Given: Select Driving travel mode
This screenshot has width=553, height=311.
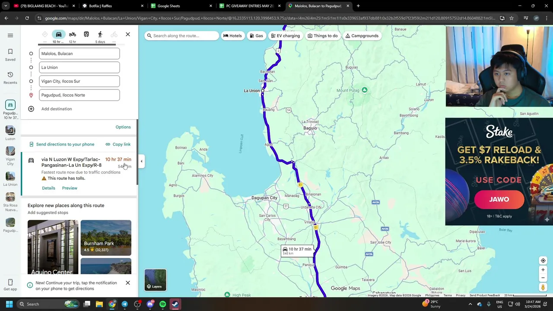Looking at the screenshot, I should click(x=59, y=35).
